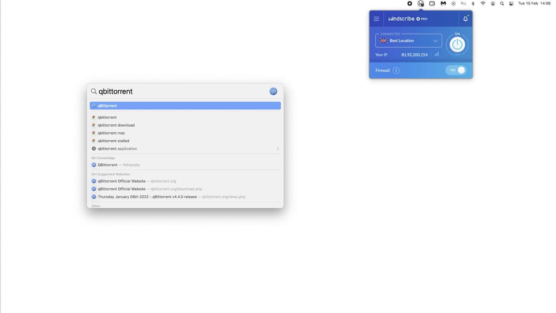Click the qBittorrent app icon in Spotlight
This screenshot has width=556, height=313.
coord(273,91)
